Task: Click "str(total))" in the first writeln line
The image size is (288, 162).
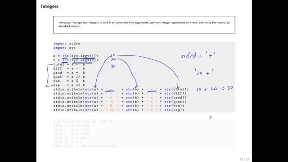Action: (176, 90)
